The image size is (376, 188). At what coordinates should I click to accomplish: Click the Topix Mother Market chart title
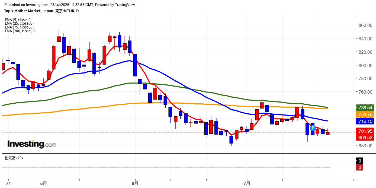41,11
